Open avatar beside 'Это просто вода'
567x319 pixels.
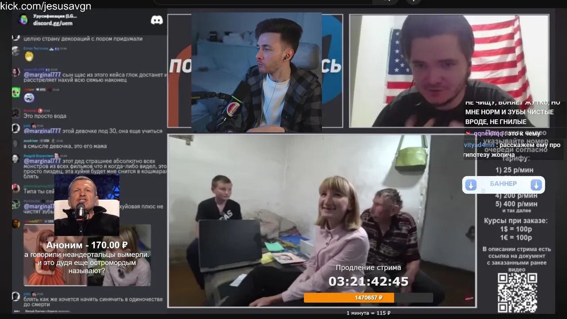16,113
